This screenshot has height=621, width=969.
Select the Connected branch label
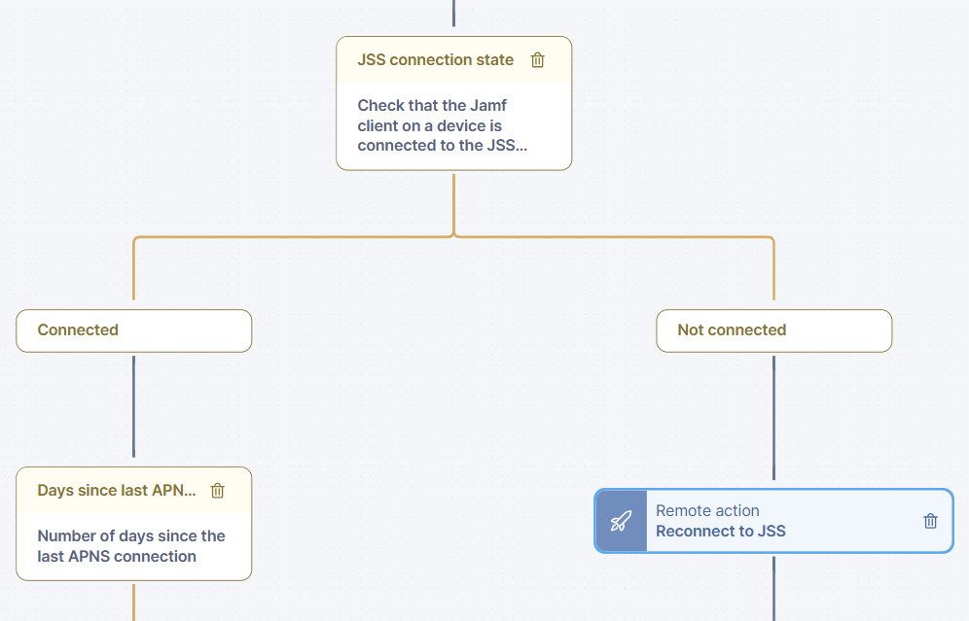pyautogui.click(x=78, y=330)
